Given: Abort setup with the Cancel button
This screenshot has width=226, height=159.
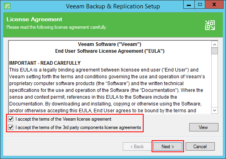Looking at the screenshot, I should [200, 147].
